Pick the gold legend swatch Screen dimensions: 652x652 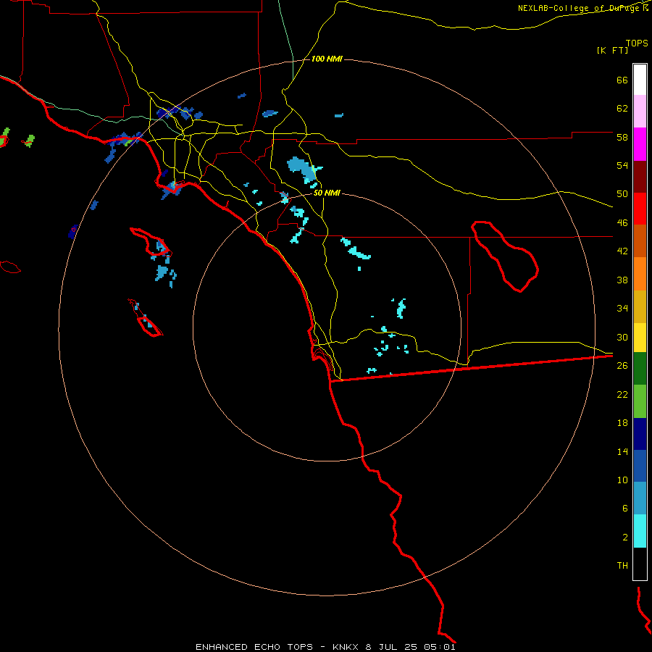(x=640, y=307)
